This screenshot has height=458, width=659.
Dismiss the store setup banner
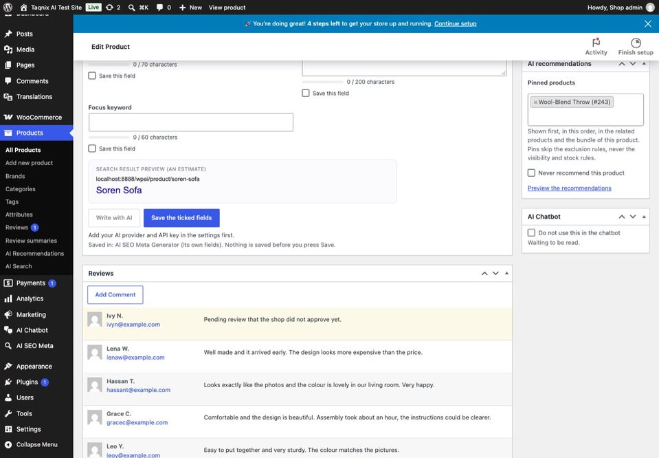(x=647, y=23)
